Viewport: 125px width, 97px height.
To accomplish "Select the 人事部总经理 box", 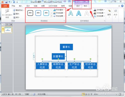I will [x=42, y=66].
